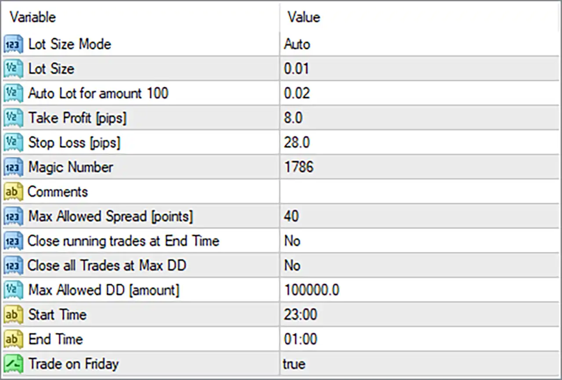The image size is (562, 380).
Task: Click the icon beside Take Profit [pips]
Action: tap(13, 118)
